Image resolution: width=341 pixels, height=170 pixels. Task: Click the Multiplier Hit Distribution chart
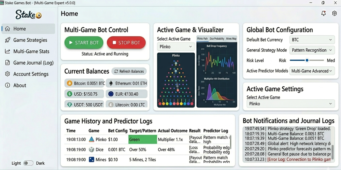[x=217, y=92]
